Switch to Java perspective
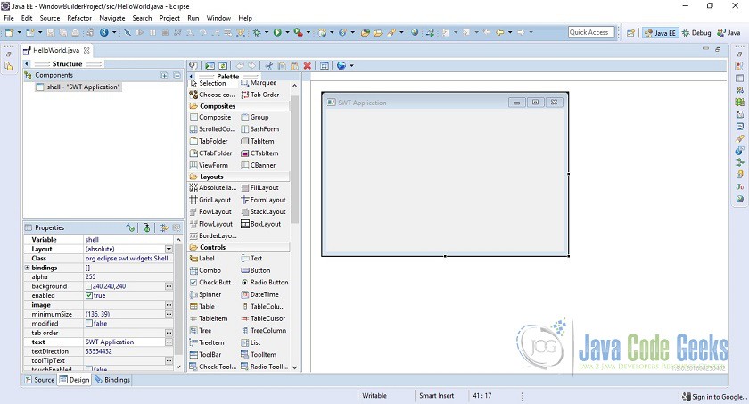Viewport: 749px width, 404px height. tap(728, 33)
